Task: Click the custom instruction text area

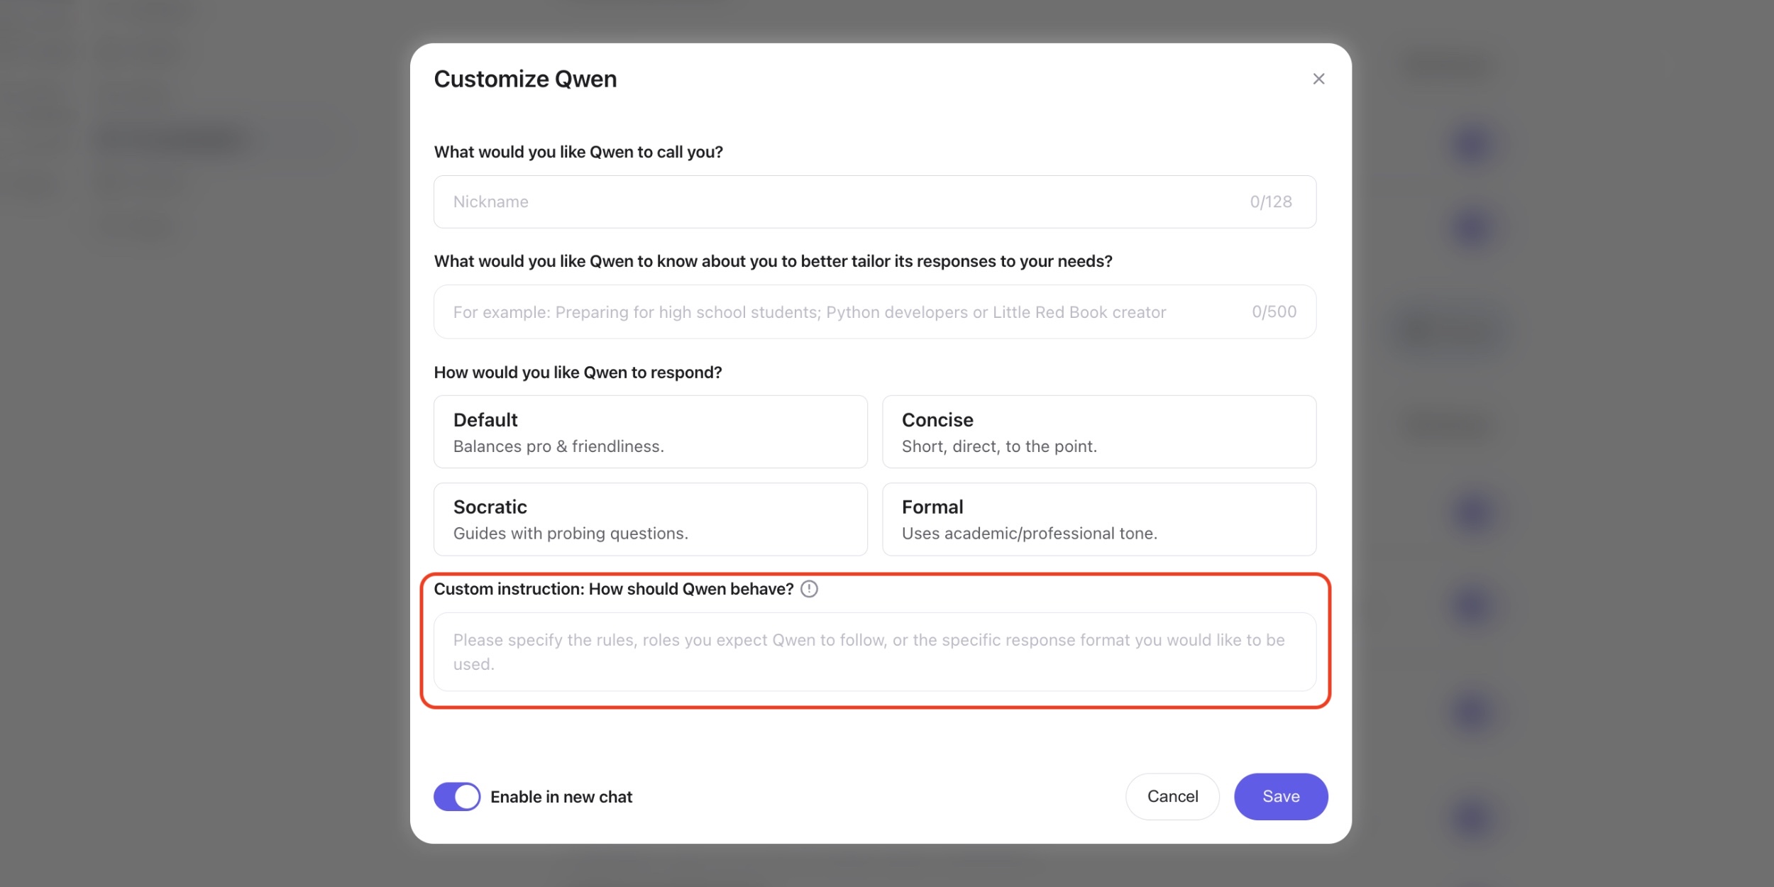Action: (874, 651)
